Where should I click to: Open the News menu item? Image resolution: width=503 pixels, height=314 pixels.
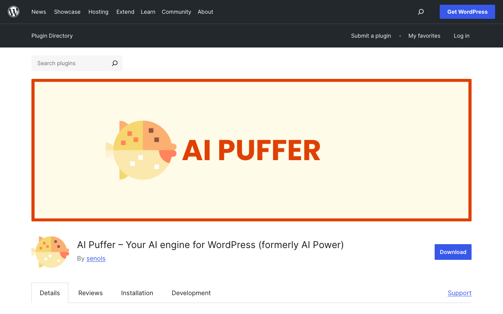(x=39, y=12)
